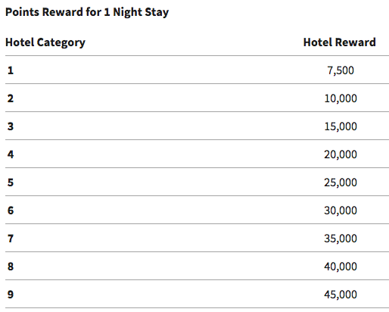The width and height of the screenshot is (389, 312).
Task: Click the 10,000 reward value
Action: click(341, 98)
